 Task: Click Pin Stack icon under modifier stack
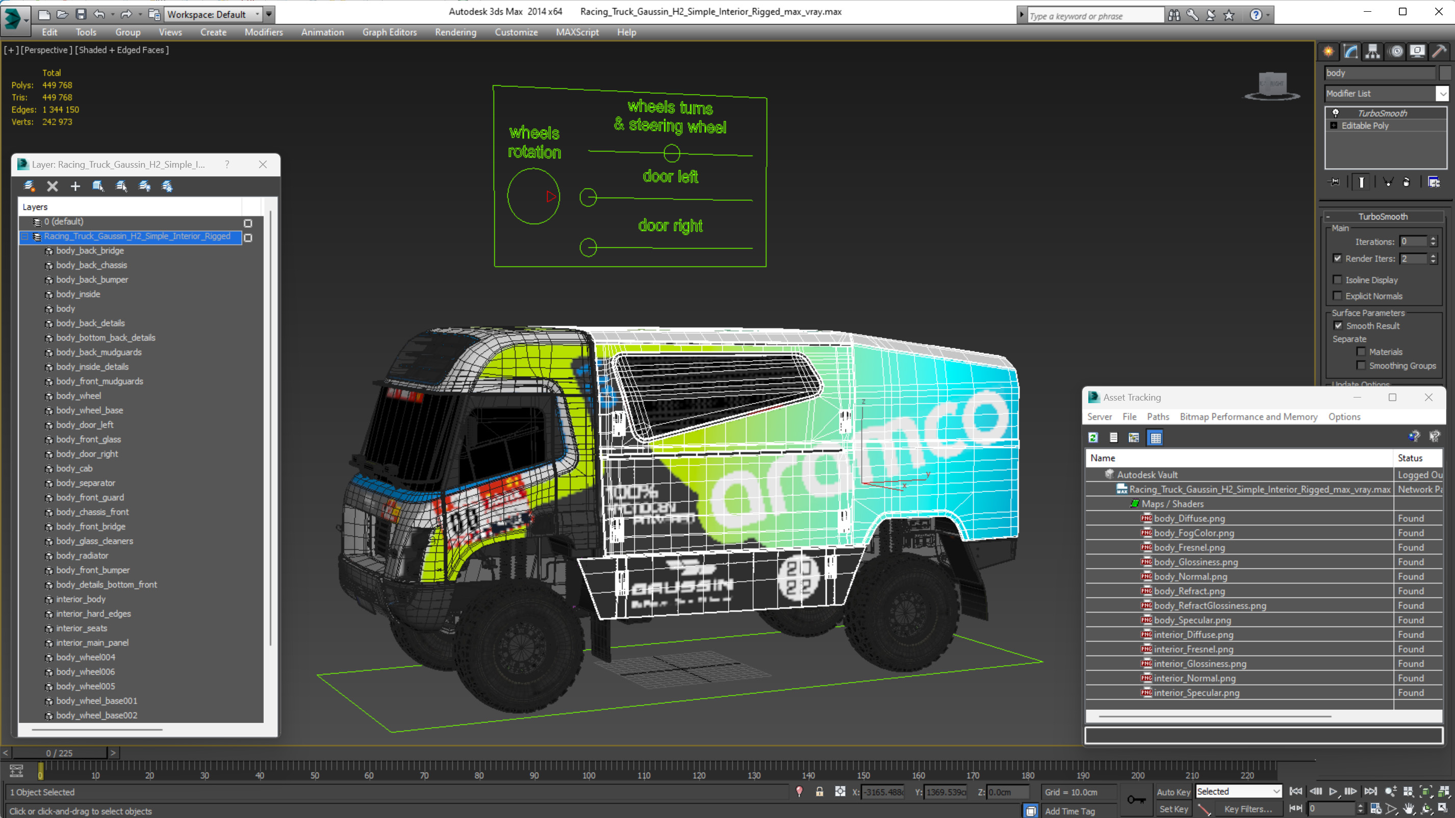[x=1334, y=182]
